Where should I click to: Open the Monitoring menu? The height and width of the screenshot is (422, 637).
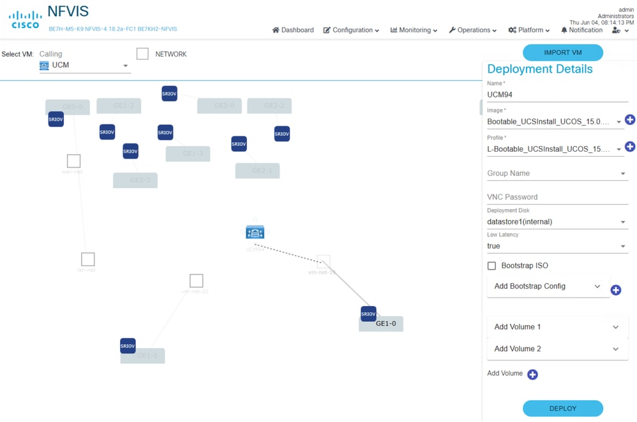[x=414, y=30]
